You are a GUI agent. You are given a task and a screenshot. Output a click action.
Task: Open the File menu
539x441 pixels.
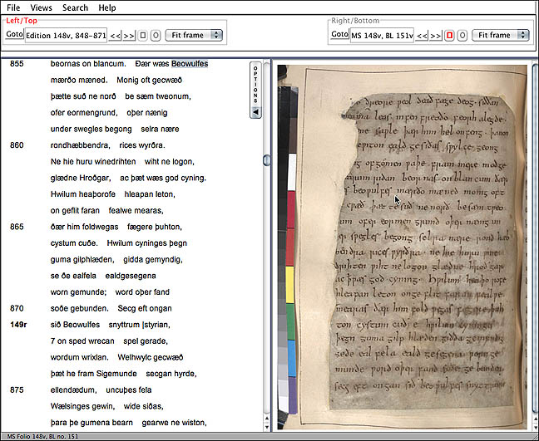click(x=13, y=7)
